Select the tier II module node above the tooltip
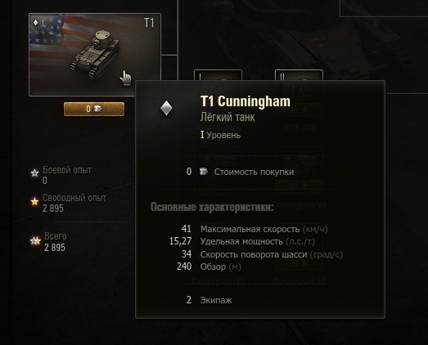 point(299,75)
